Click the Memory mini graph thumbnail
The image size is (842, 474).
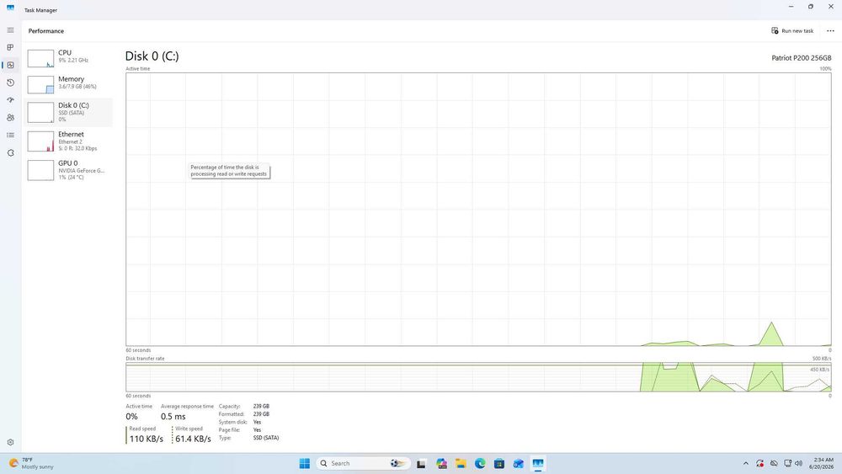click(x=40, y=85)
